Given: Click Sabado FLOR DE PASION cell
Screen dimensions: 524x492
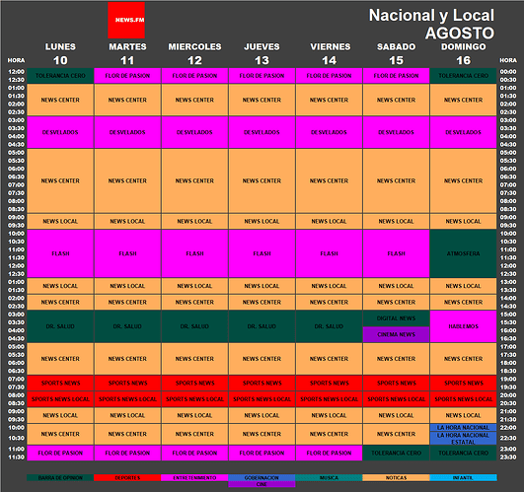Looking at the screenshot, I should (x=396, y=76).
